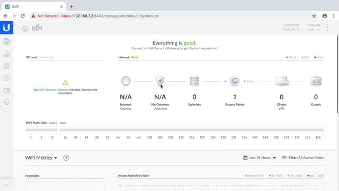The image size is (339, 191).
Task: Expand the sidebar three-dots menu at bottom
Action: 6,185
